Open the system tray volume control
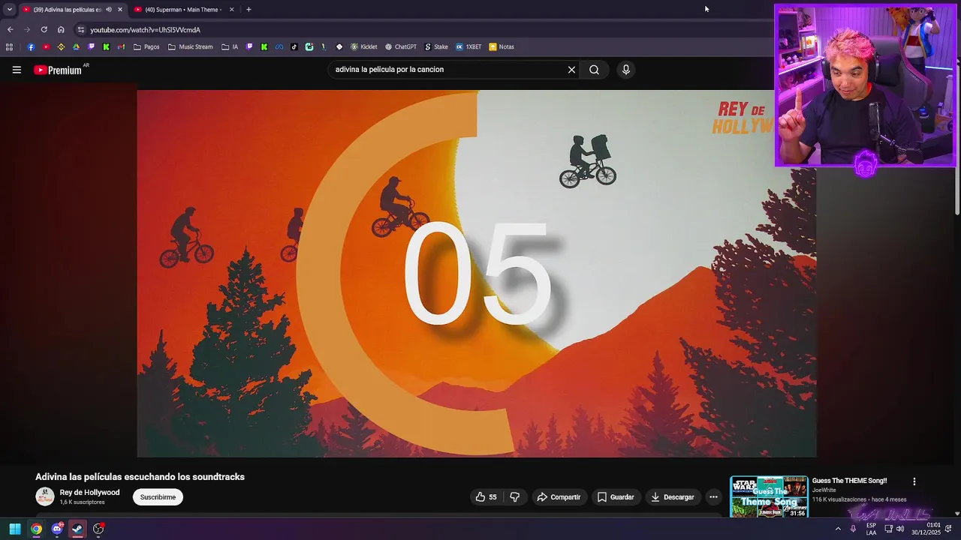This screenshot has width=961, height=540. [901, 529]
